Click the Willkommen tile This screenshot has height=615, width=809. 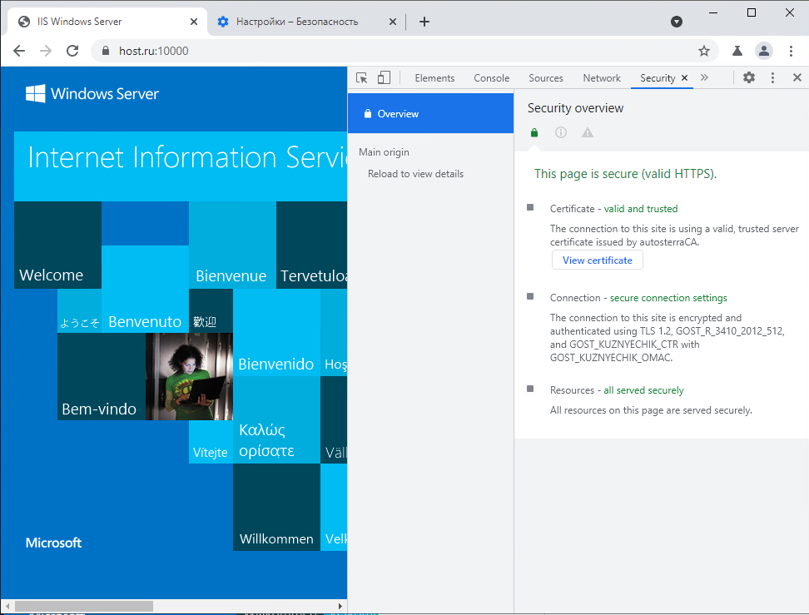click(x=276, y=507)
